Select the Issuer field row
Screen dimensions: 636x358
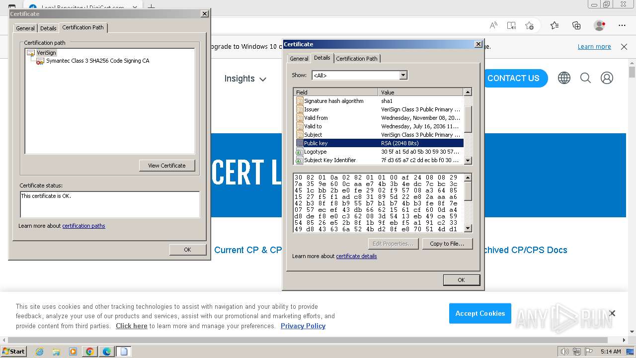pyautogui.click(x=379, y=109)
